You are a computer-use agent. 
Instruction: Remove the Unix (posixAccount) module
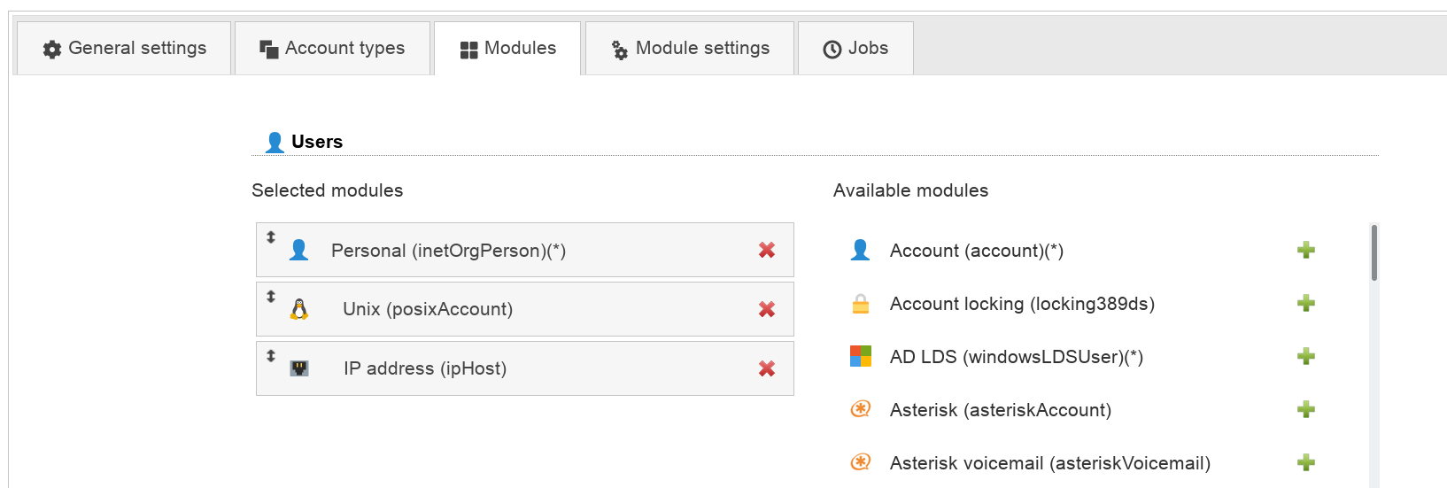pyautogui.click(x=767, y=309)
